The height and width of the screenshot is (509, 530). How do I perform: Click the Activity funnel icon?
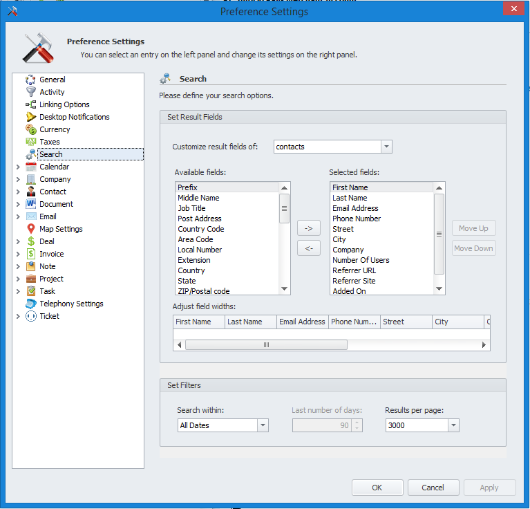tap(31, 92)
